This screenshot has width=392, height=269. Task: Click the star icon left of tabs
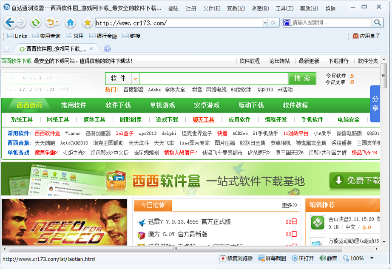(6, 49)
